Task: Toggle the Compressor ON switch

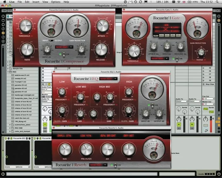Action: [64, 54]
